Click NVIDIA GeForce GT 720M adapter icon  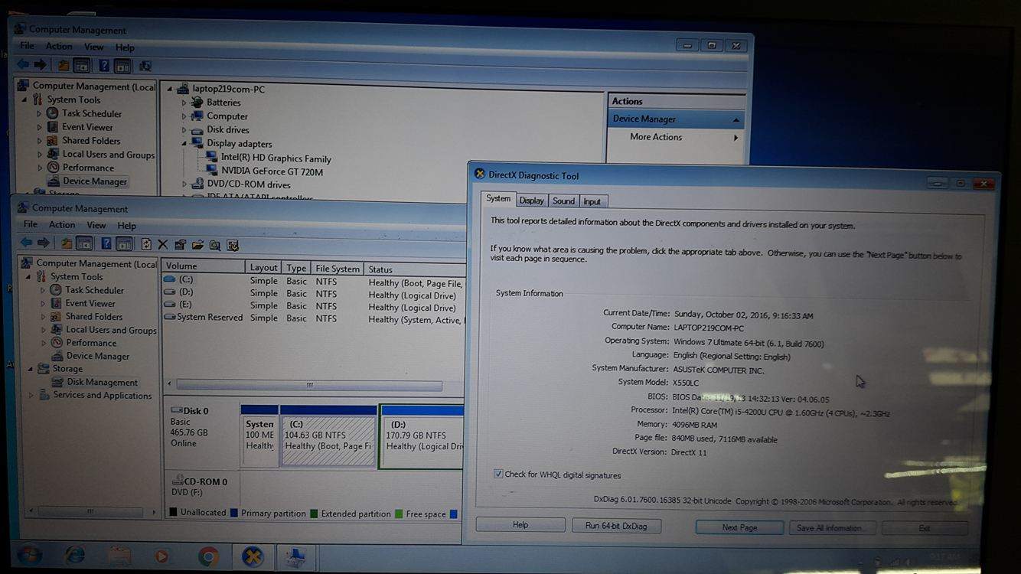point(212,171)
